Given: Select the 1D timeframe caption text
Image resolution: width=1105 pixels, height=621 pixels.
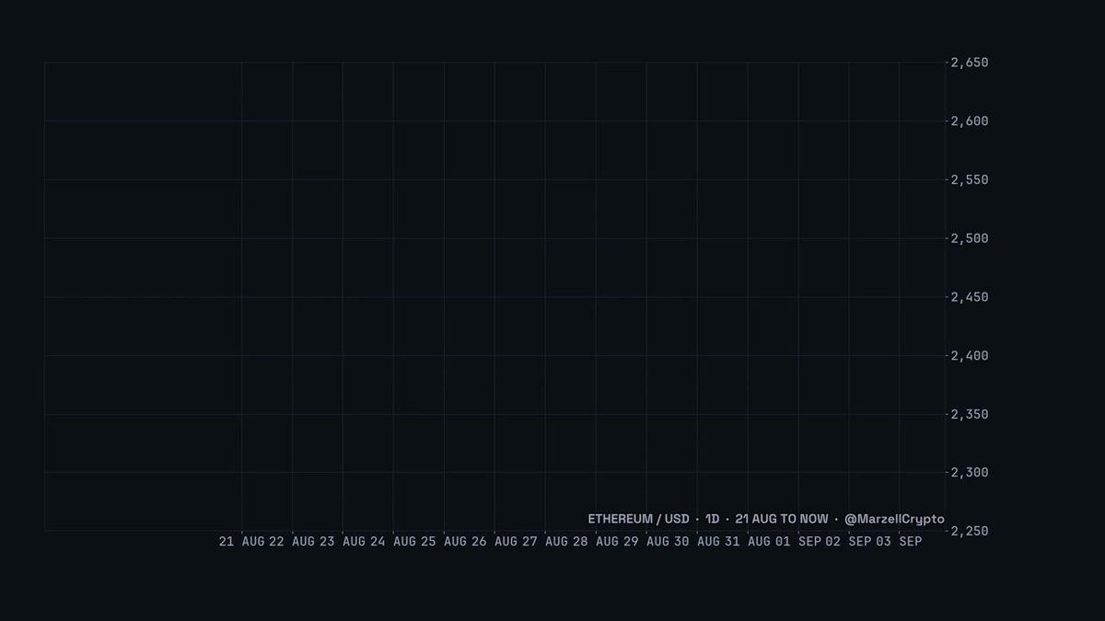Looking at the screenshot, I should coord(713,519).
